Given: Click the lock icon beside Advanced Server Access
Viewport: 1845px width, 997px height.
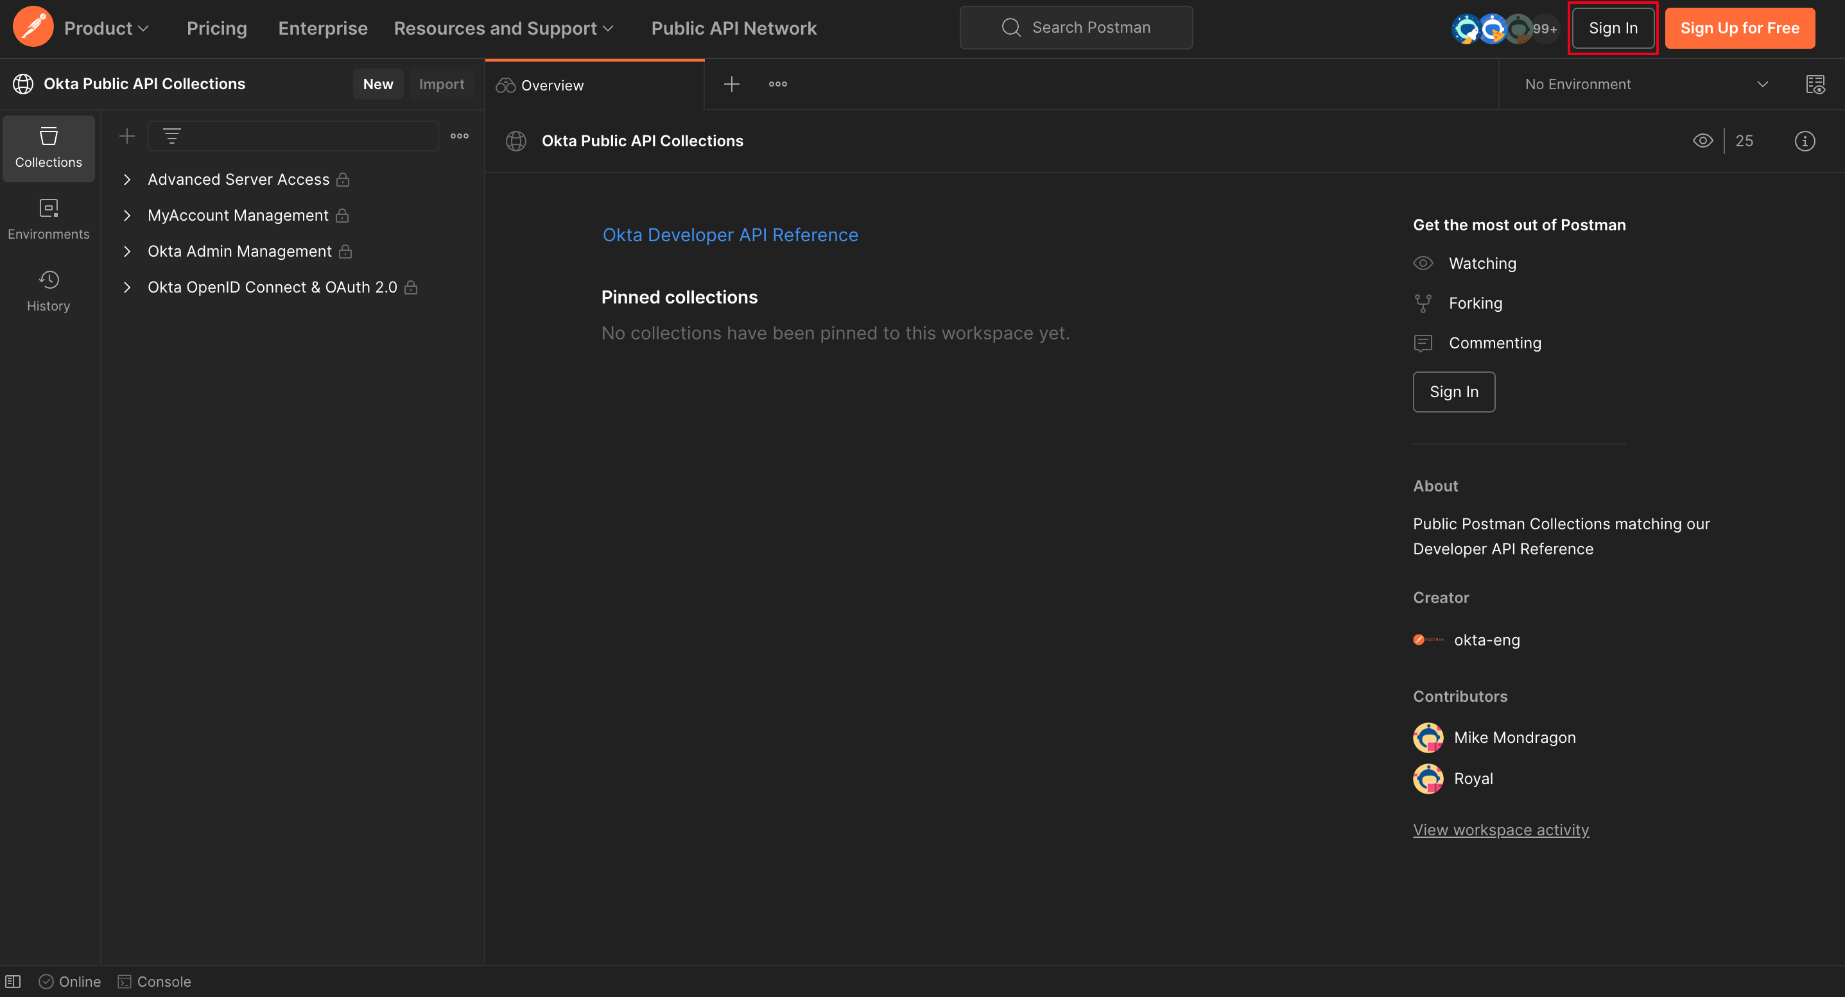Looking at the screenshot, I should tap(343, 180).
